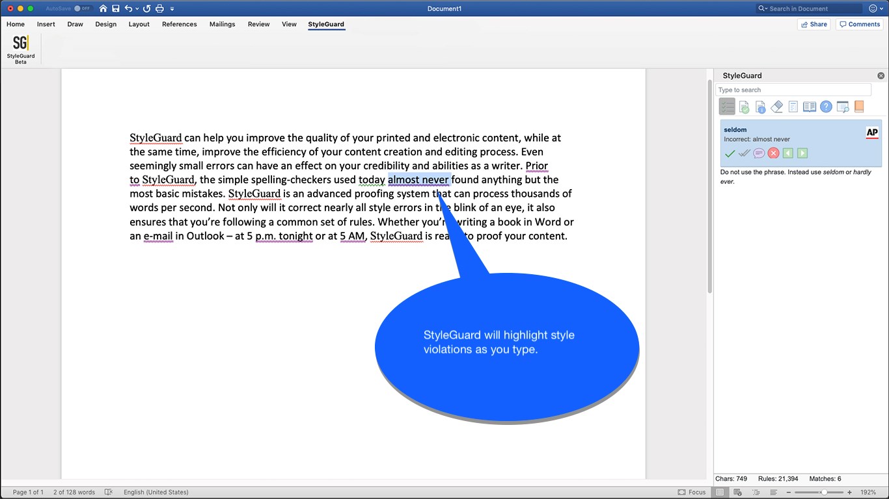Click the Search in Document field
Screen dimensions: 889x499
[809, 8]
